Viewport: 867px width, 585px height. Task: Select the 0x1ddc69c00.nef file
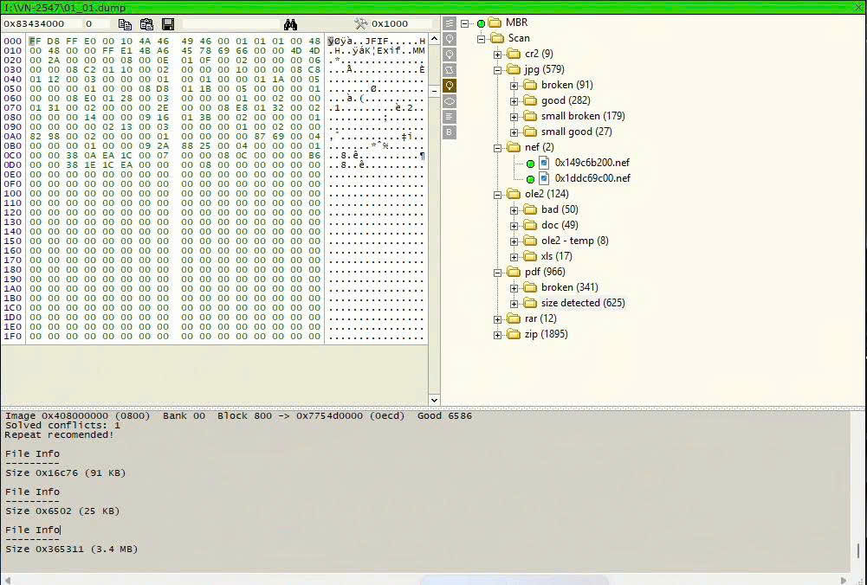(x=592, y=178)
